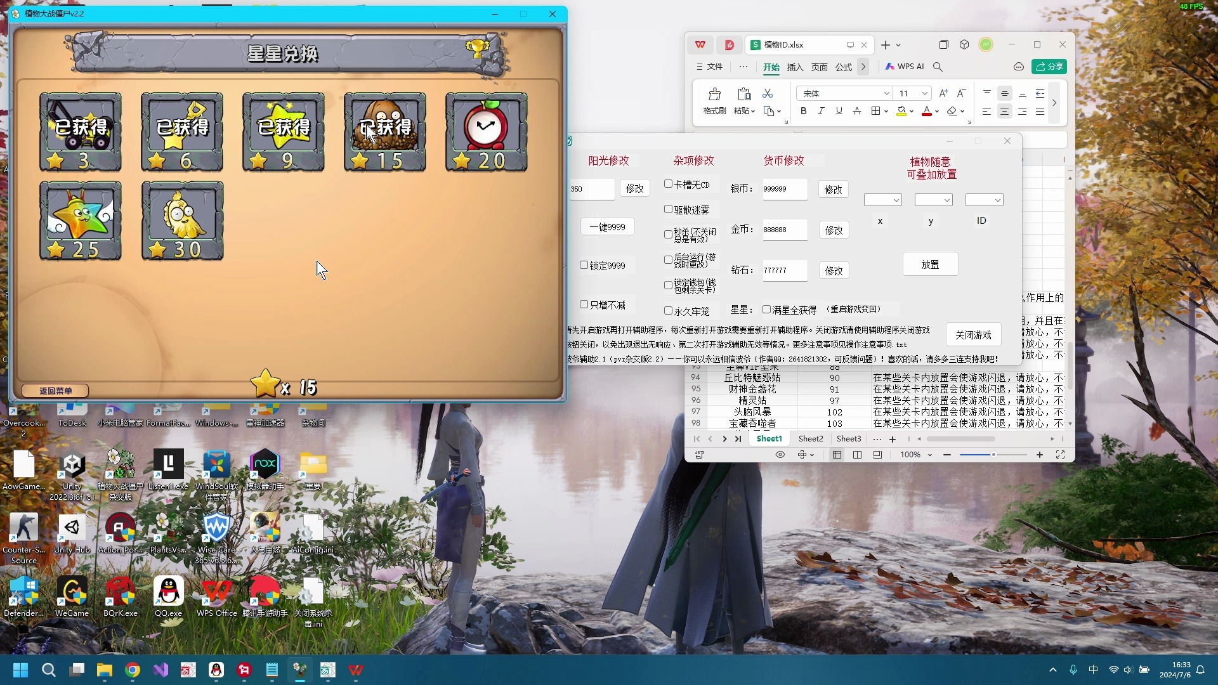Open the 插入 ribbon tab

point(795,67)
